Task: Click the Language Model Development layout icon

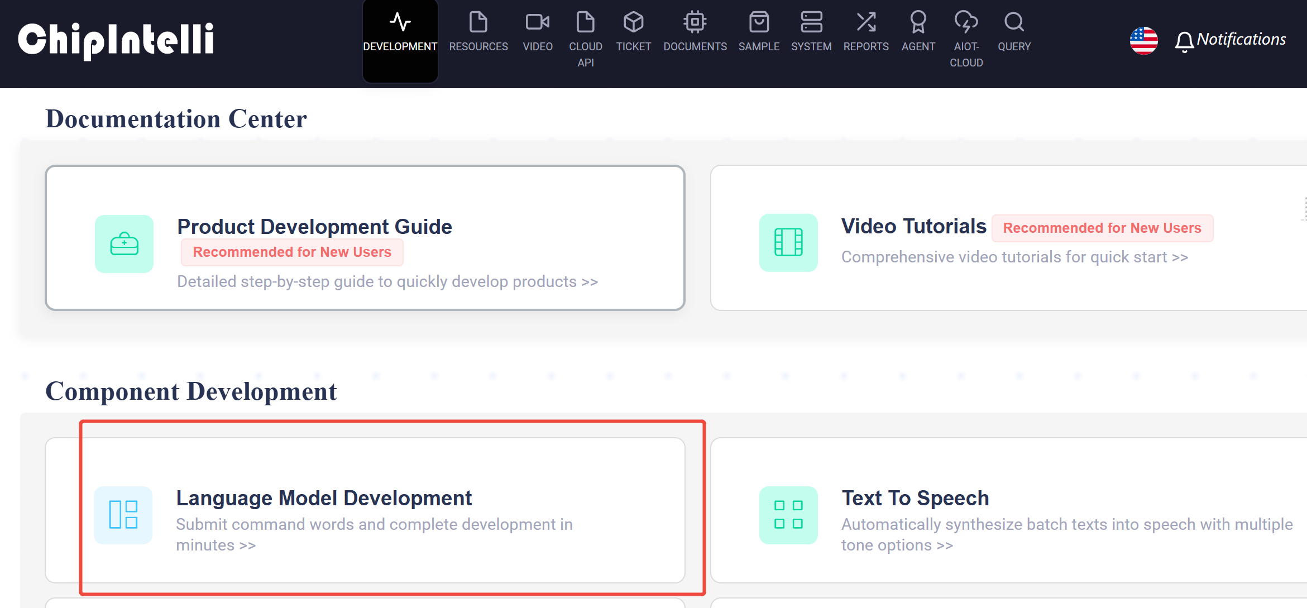Action: [123, 515]
